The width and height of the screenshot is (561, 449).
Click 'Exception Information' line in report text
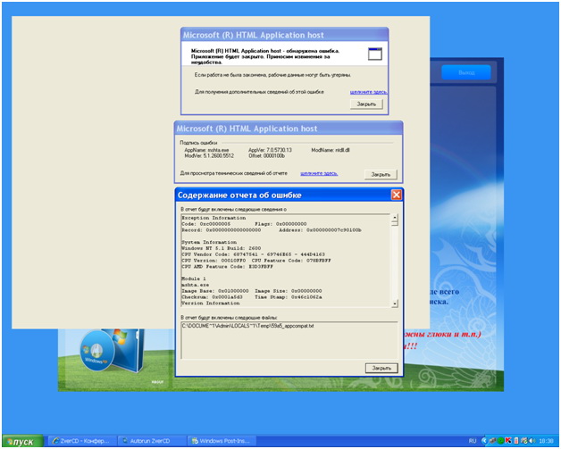[x=214, y=218]
